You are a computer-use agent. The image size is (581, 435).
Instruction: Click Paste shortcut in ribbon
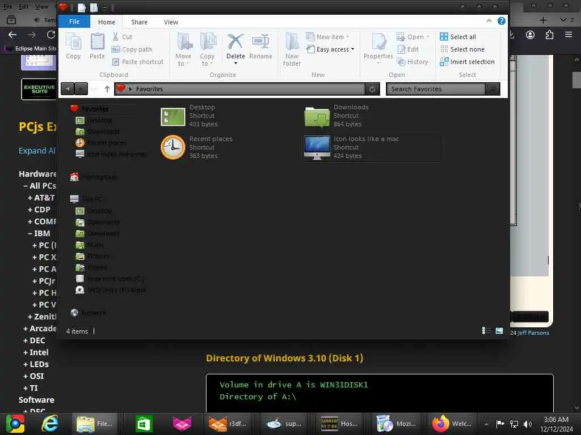[x=137, y=62]
